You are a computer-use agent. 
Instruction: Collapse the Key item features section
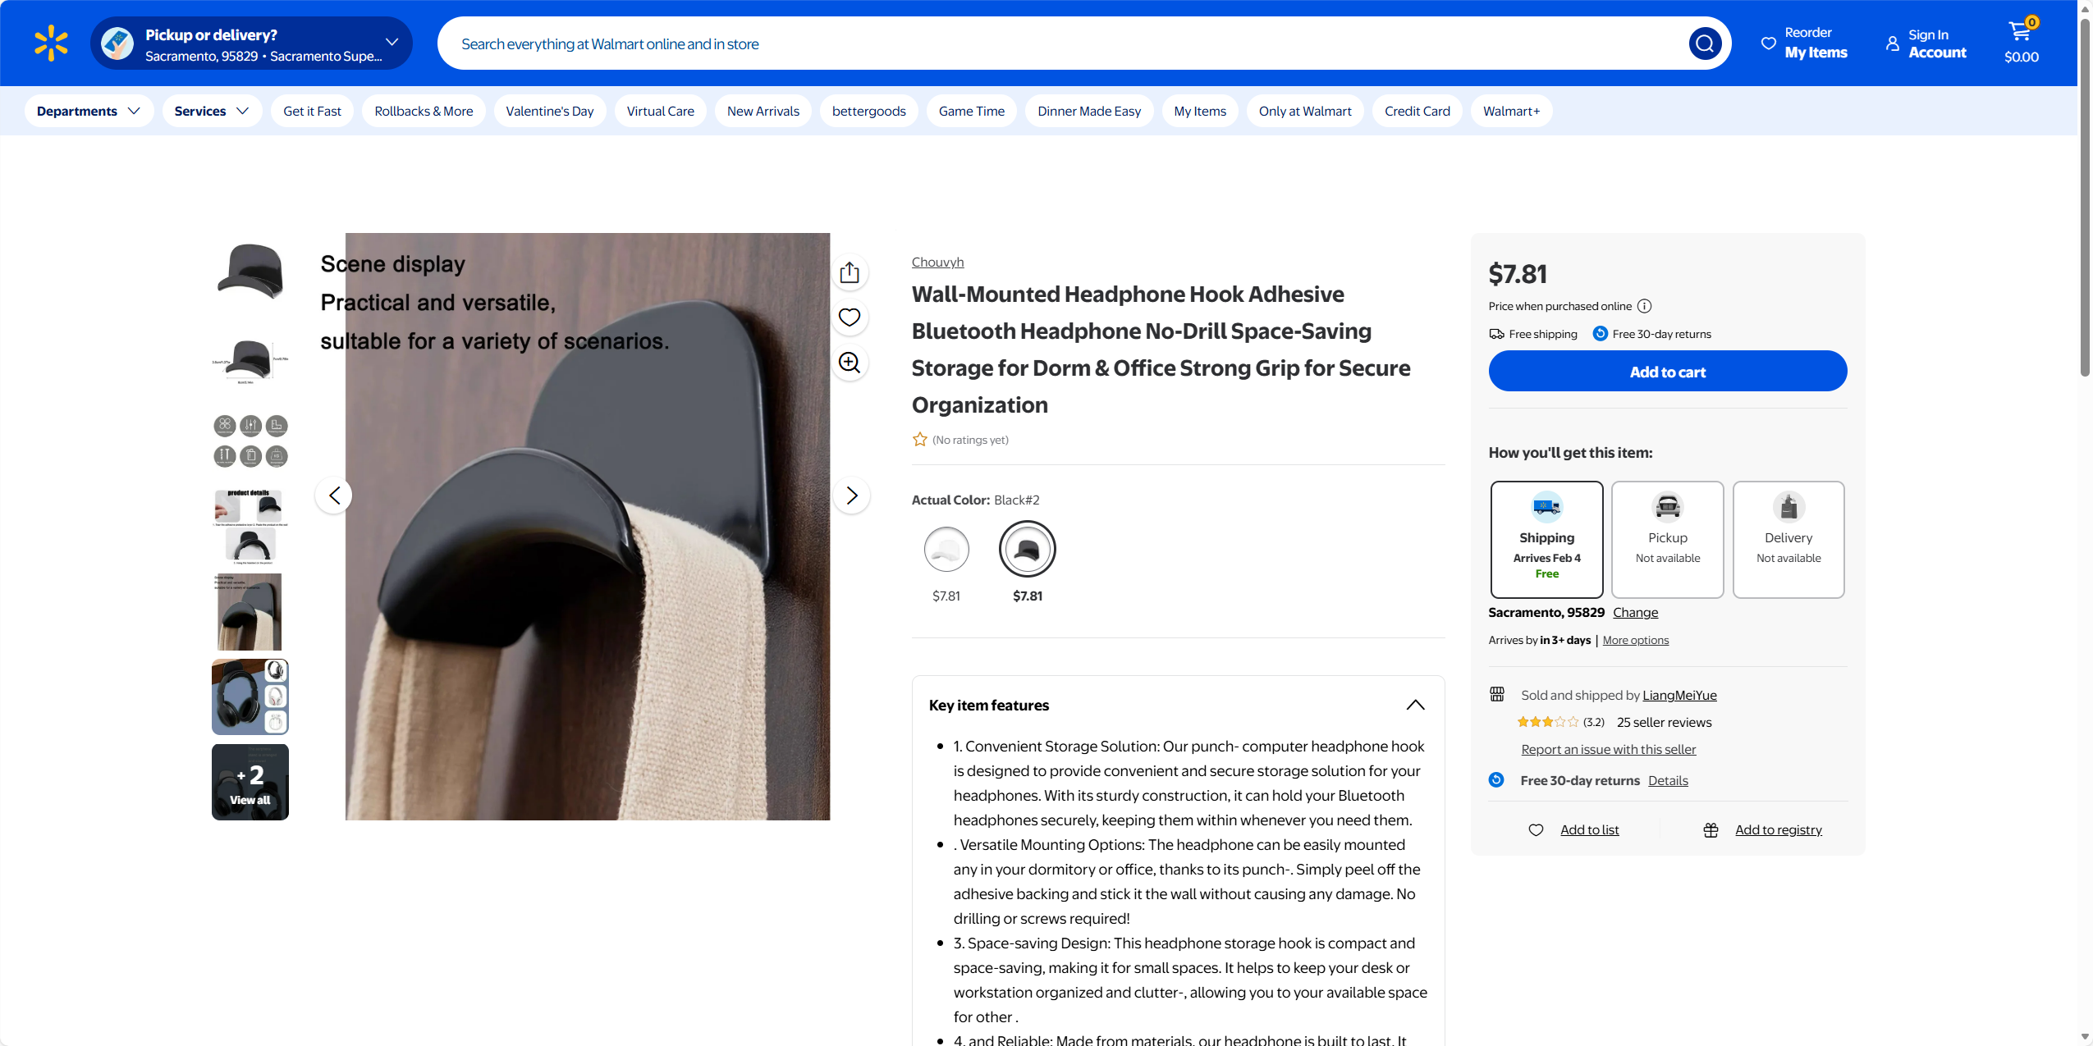(1415, 706)
